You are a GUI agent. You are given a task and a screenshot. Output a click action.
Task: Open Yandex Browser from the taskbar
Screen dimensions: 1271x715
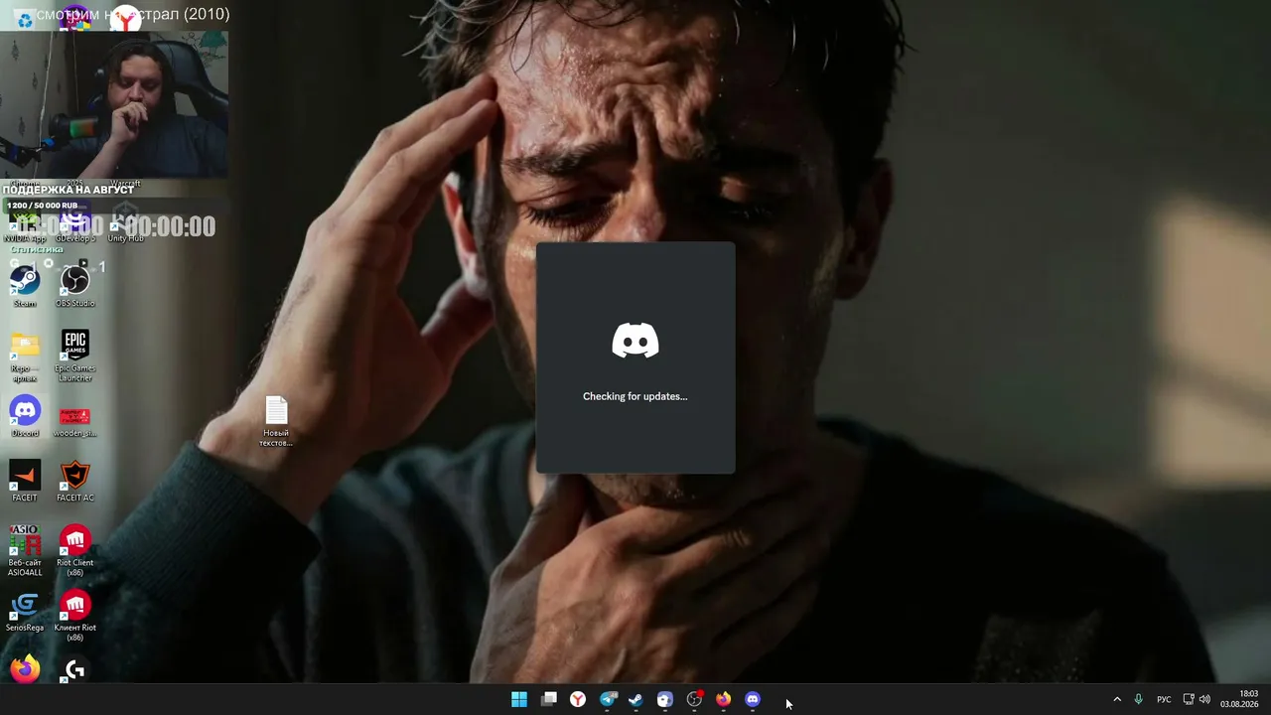pos(578,700)
